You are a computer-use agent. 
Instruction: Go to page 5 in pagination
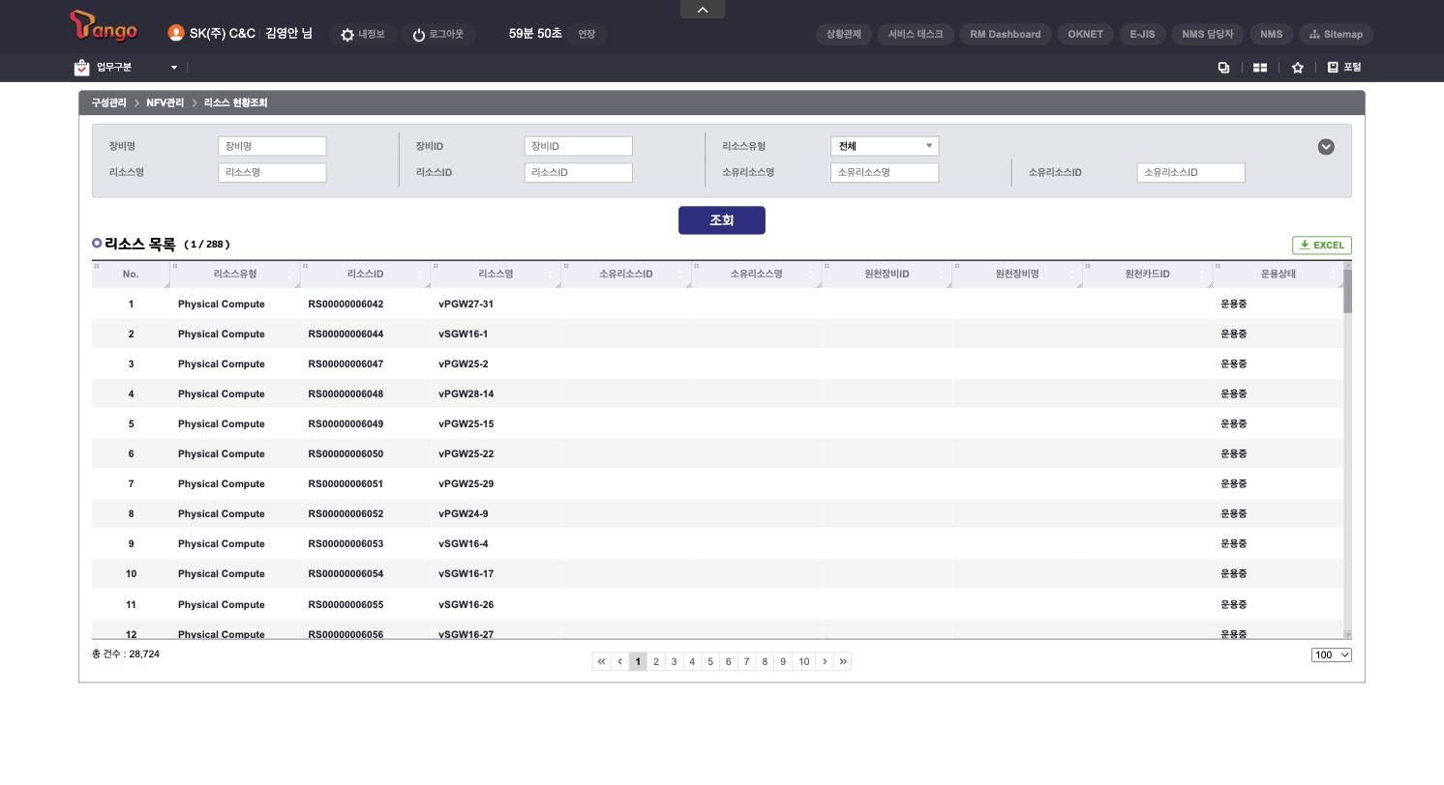click(x=710, y=661)
